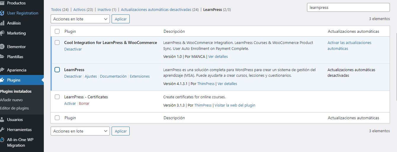The image size is (397, 152).
Task: Click the search plugins field containing learnpress
Action: click(x=348, y=7)
